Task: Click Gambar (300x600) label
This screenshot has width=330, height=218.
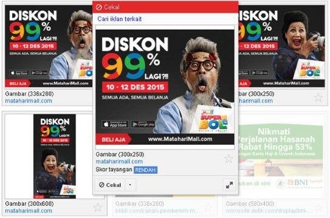Action: click(x=29, y=203)
